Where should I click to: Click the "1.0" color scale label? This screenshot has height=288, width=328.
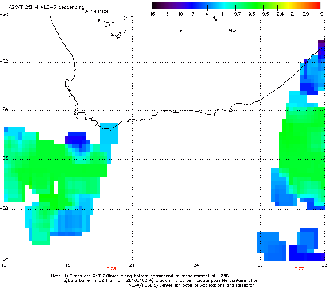(320, 14)
